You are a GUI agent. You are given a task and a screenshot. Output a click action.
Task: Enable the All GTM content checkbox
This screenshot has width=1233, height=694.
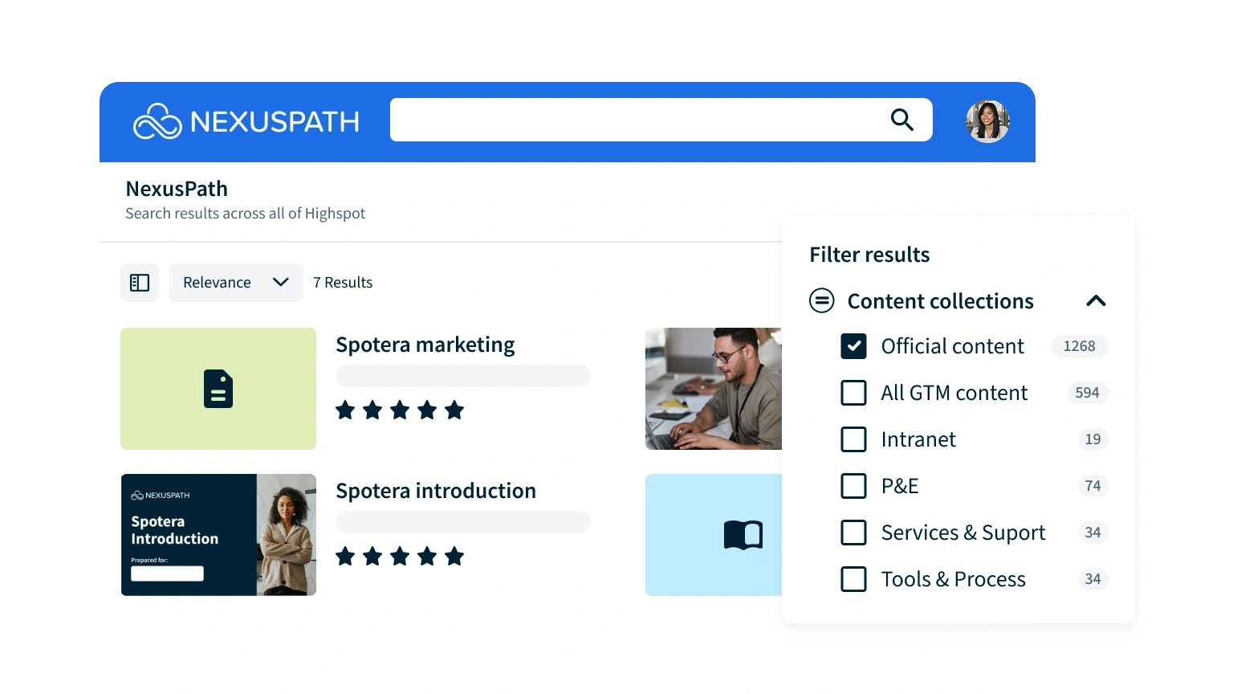(853, 393)
